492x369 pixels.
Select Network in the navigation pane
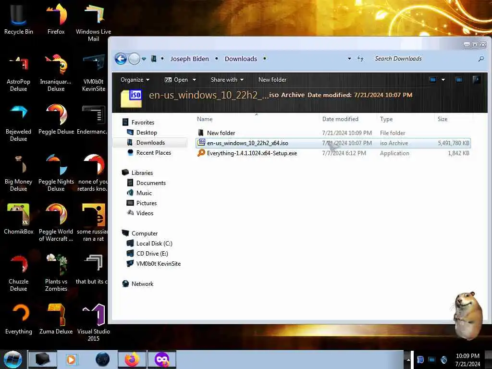pyautogui.click(x=142, y=283)
